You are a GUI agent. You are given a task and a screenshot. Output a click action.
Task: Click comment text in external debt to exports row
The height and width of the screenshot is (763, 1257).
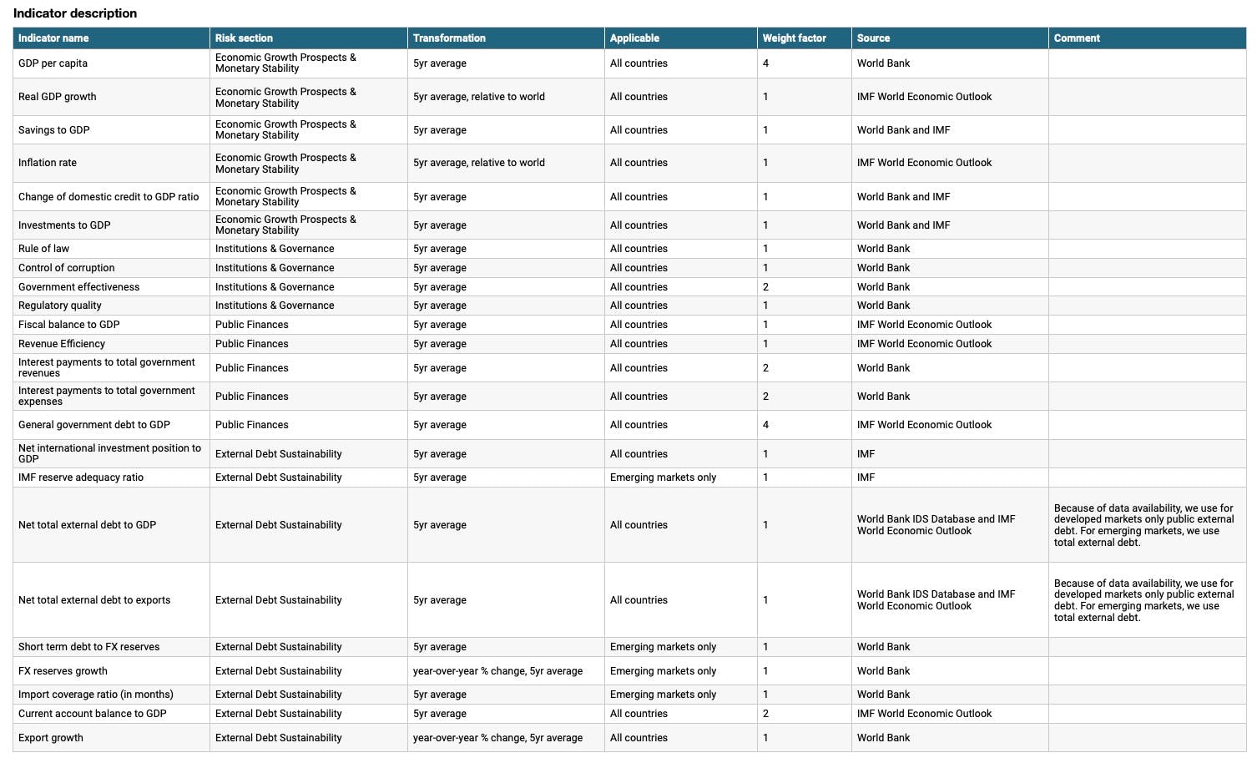click(1143, 600)
